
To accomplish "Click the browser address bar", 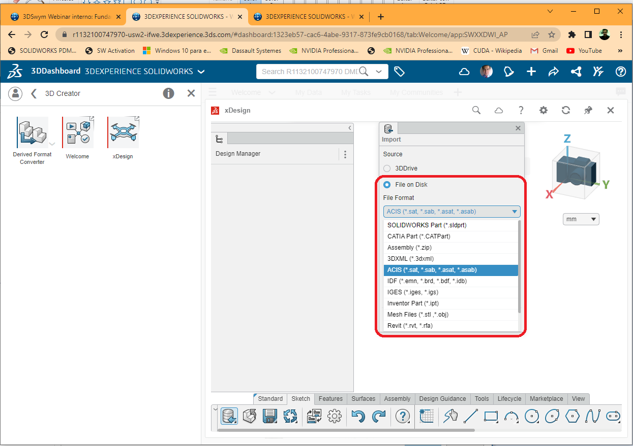I will (290, 35).
